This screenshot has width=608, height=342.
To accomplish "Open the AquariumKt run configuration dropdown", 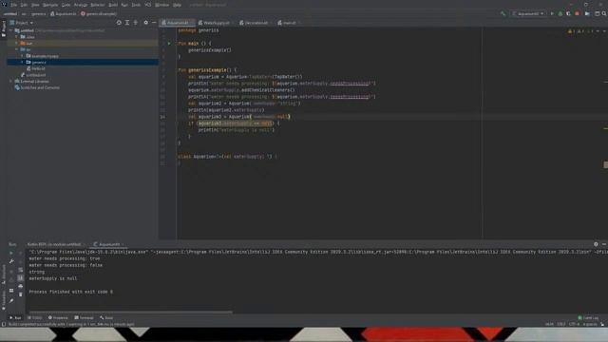I will pos(528,13).
